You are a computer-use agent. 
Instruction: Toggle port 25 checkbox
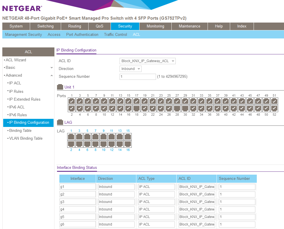point(169,101)
